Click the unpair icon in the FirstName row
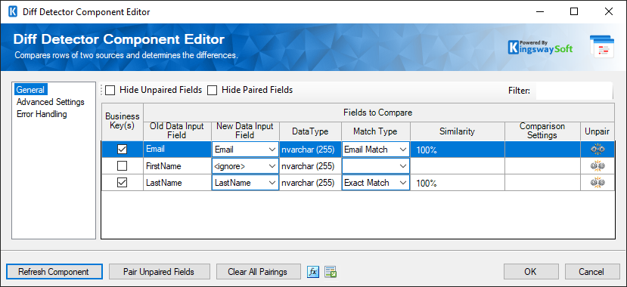Viewport: 627px width, 287px height. [x=598, y=166]
